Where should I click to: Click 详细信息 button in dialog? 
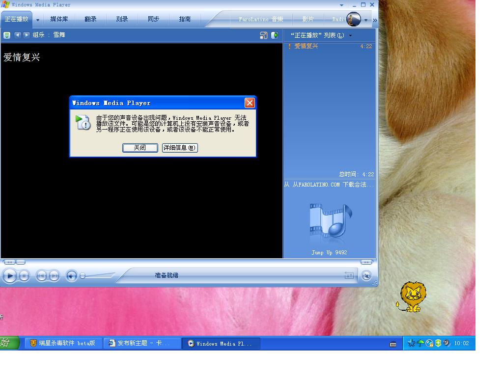pos(180,148)
